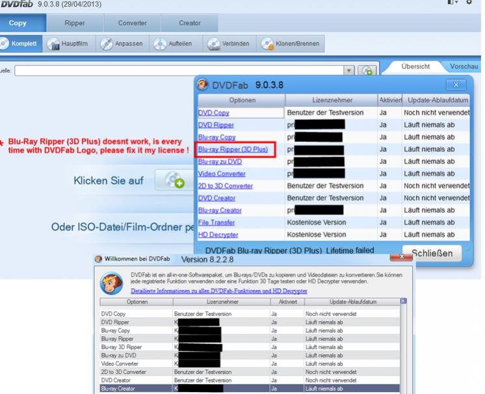
Task: Choose the Anpassen mode
Action: click(122, 44)
